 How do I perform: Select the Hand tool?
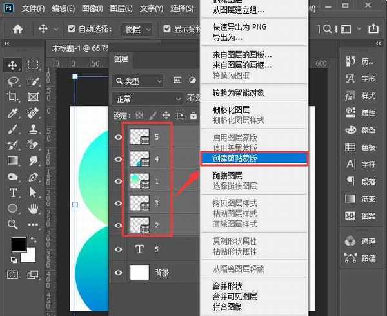point(32,209)
